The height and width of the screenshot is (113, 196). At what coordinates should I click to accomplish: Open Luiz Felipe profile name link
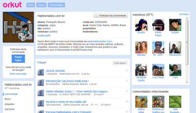click(158, 77)
